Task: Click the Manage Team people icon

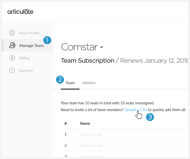Action: tap(12, 45)
